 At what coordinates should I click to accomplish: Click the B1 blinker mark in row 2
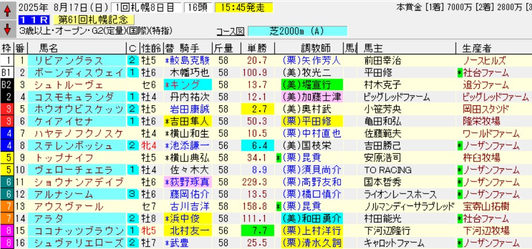point(6,72)
